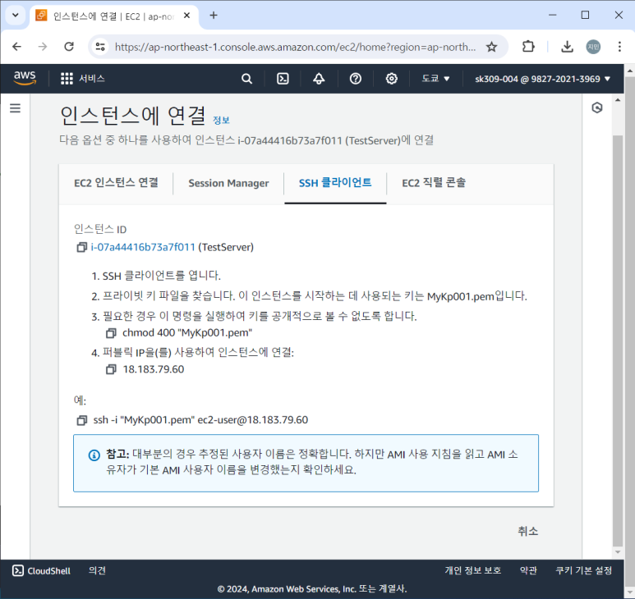Click the AWS logo home icon
The width and height of the screenshot is (635, 599).
coord(25,78)
